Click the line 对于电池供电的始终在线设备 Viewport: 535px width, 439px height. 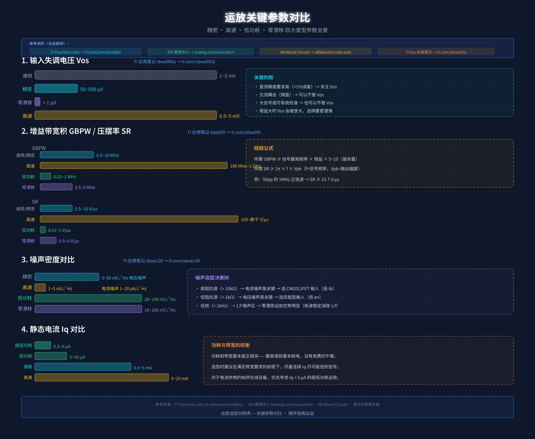pyautogui.click(x=276, y=377)
